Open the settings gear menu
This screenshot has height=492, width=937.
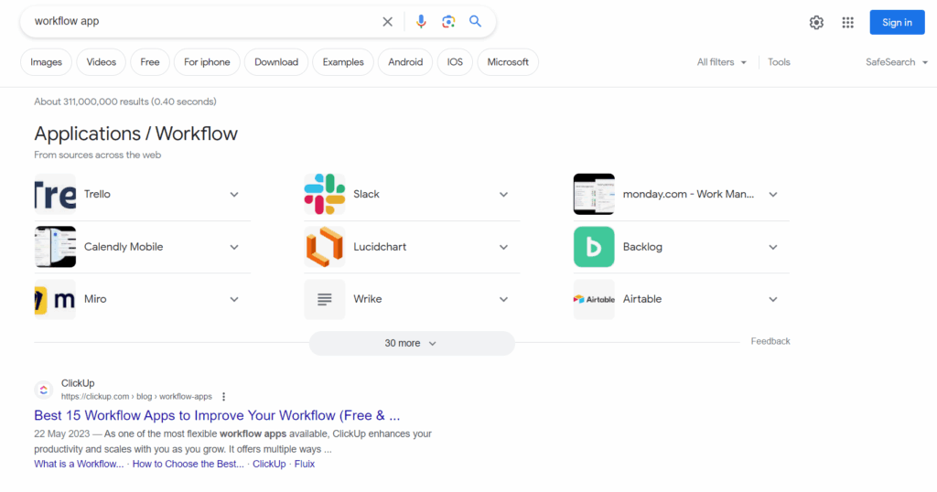816,23
